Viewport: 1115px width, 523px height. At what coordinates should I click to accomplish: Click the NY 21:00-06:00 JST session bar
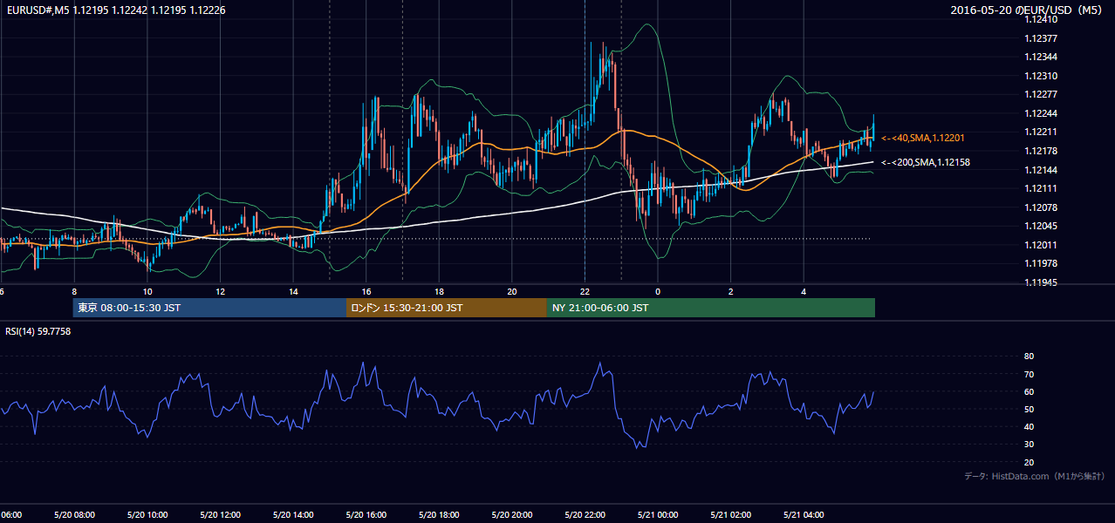[711, 308]
